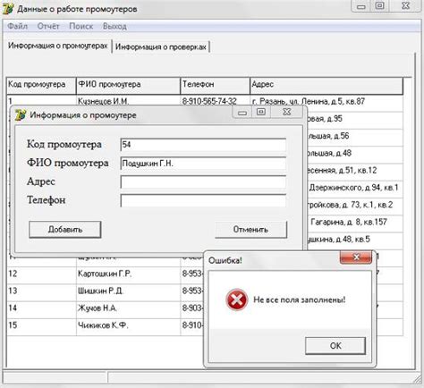This screenshot has height=388, width=424.
Task: Focus the empty Адрес input field
Action: tap(203, 181)
